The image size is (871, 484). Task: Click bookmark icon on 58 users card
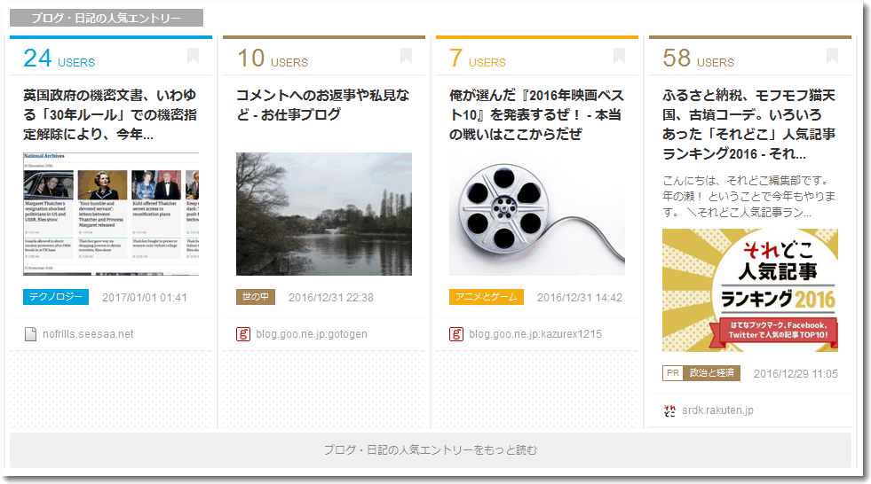832,57
